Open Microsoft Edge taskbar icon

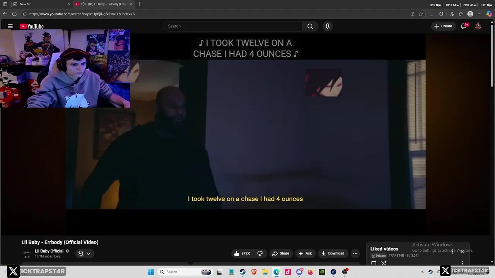[277, 272]
